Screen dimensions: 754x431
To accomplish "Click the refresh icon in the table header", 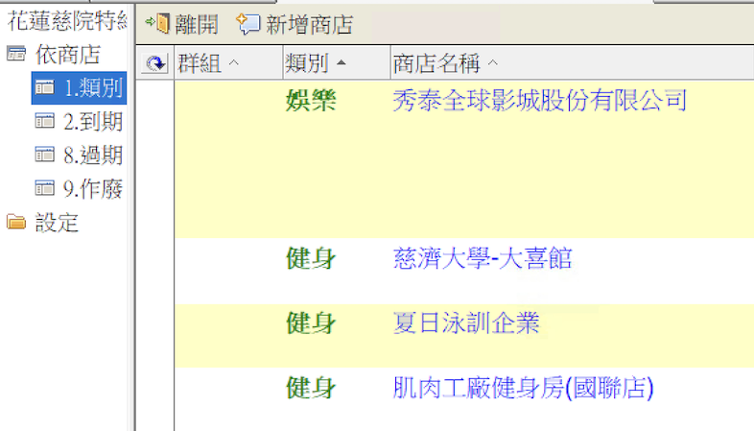I will pyautogui.click(x=154, y=63).
